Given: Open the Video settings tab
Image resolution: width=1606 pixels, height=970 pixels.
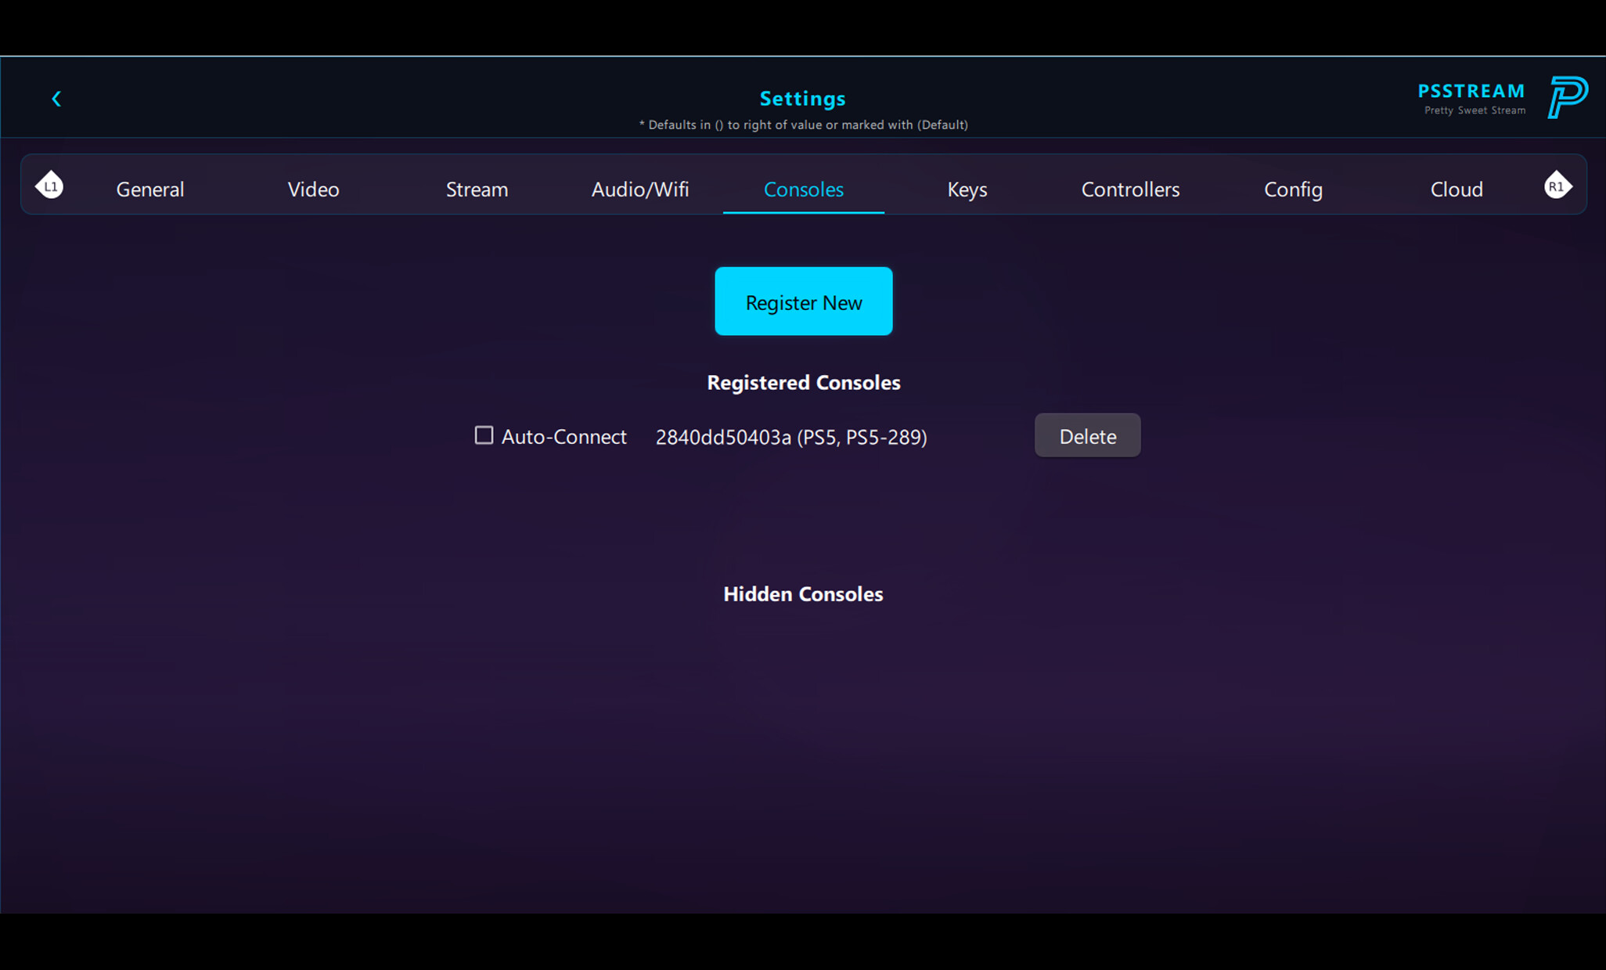Looking at the screenshot, I should 313,189.
